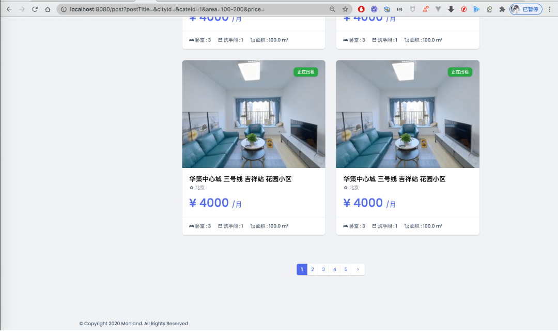Viewport: 558px width, 336px height.
Task: Click bedroom icon 卧室 : 3 on lower left card
Action: [x=200, y=226]
